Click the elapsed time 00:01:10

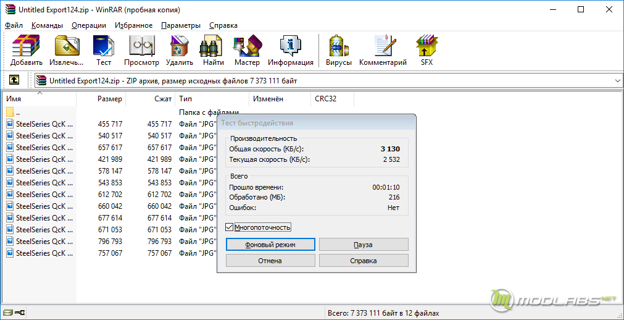[386, 187]
